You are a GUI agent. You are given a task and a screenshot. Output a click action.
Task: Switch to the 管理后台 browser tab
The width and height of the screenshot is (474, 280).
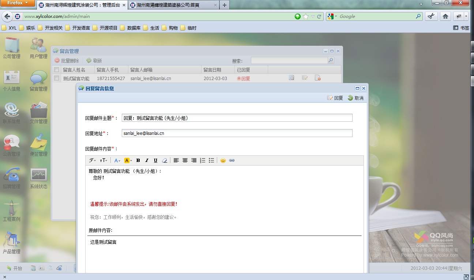[x=82, y=5]
